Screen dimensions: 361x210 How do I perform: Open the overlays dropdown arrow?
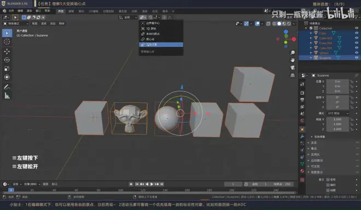point(262,24)
